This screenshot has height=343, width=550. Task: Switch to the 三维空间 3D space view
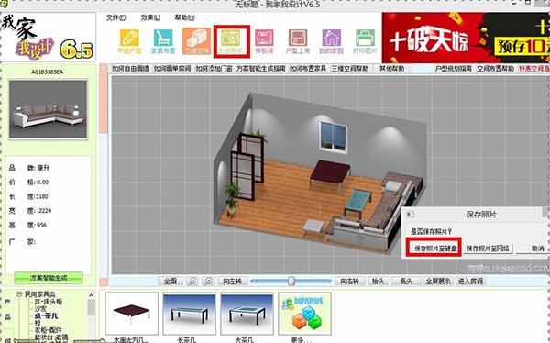click(x=196, y=41)
